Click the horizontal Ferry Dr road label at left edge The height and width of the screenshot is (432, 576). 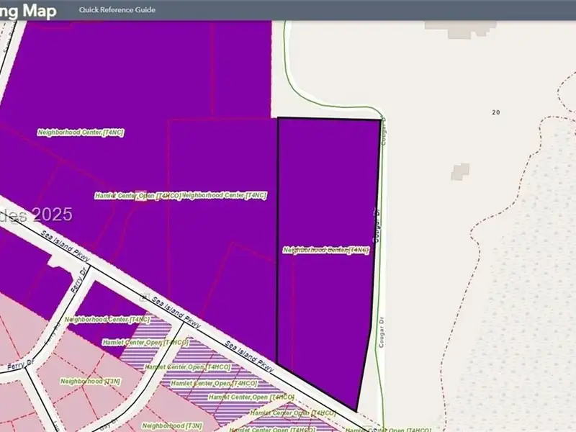(x=16, y=366)
